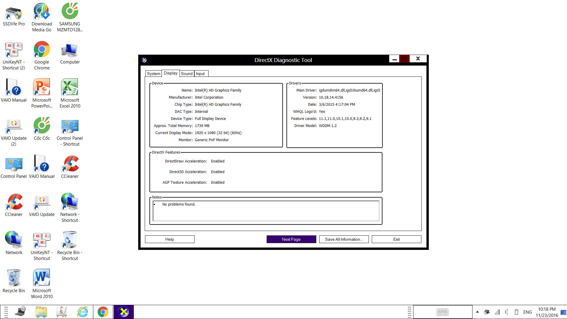Select CCleaner icon beside VAIO Manual
The width and height of the screenshot is (567, 319).
tap(70, 167)
